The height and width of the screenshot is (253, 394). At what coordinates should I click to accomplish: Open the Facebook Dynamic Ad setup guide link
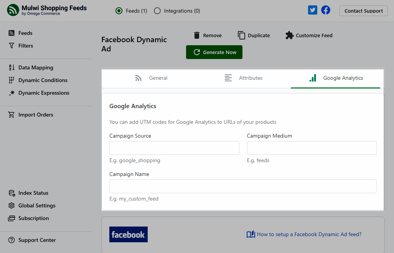(x=309, y=234)
